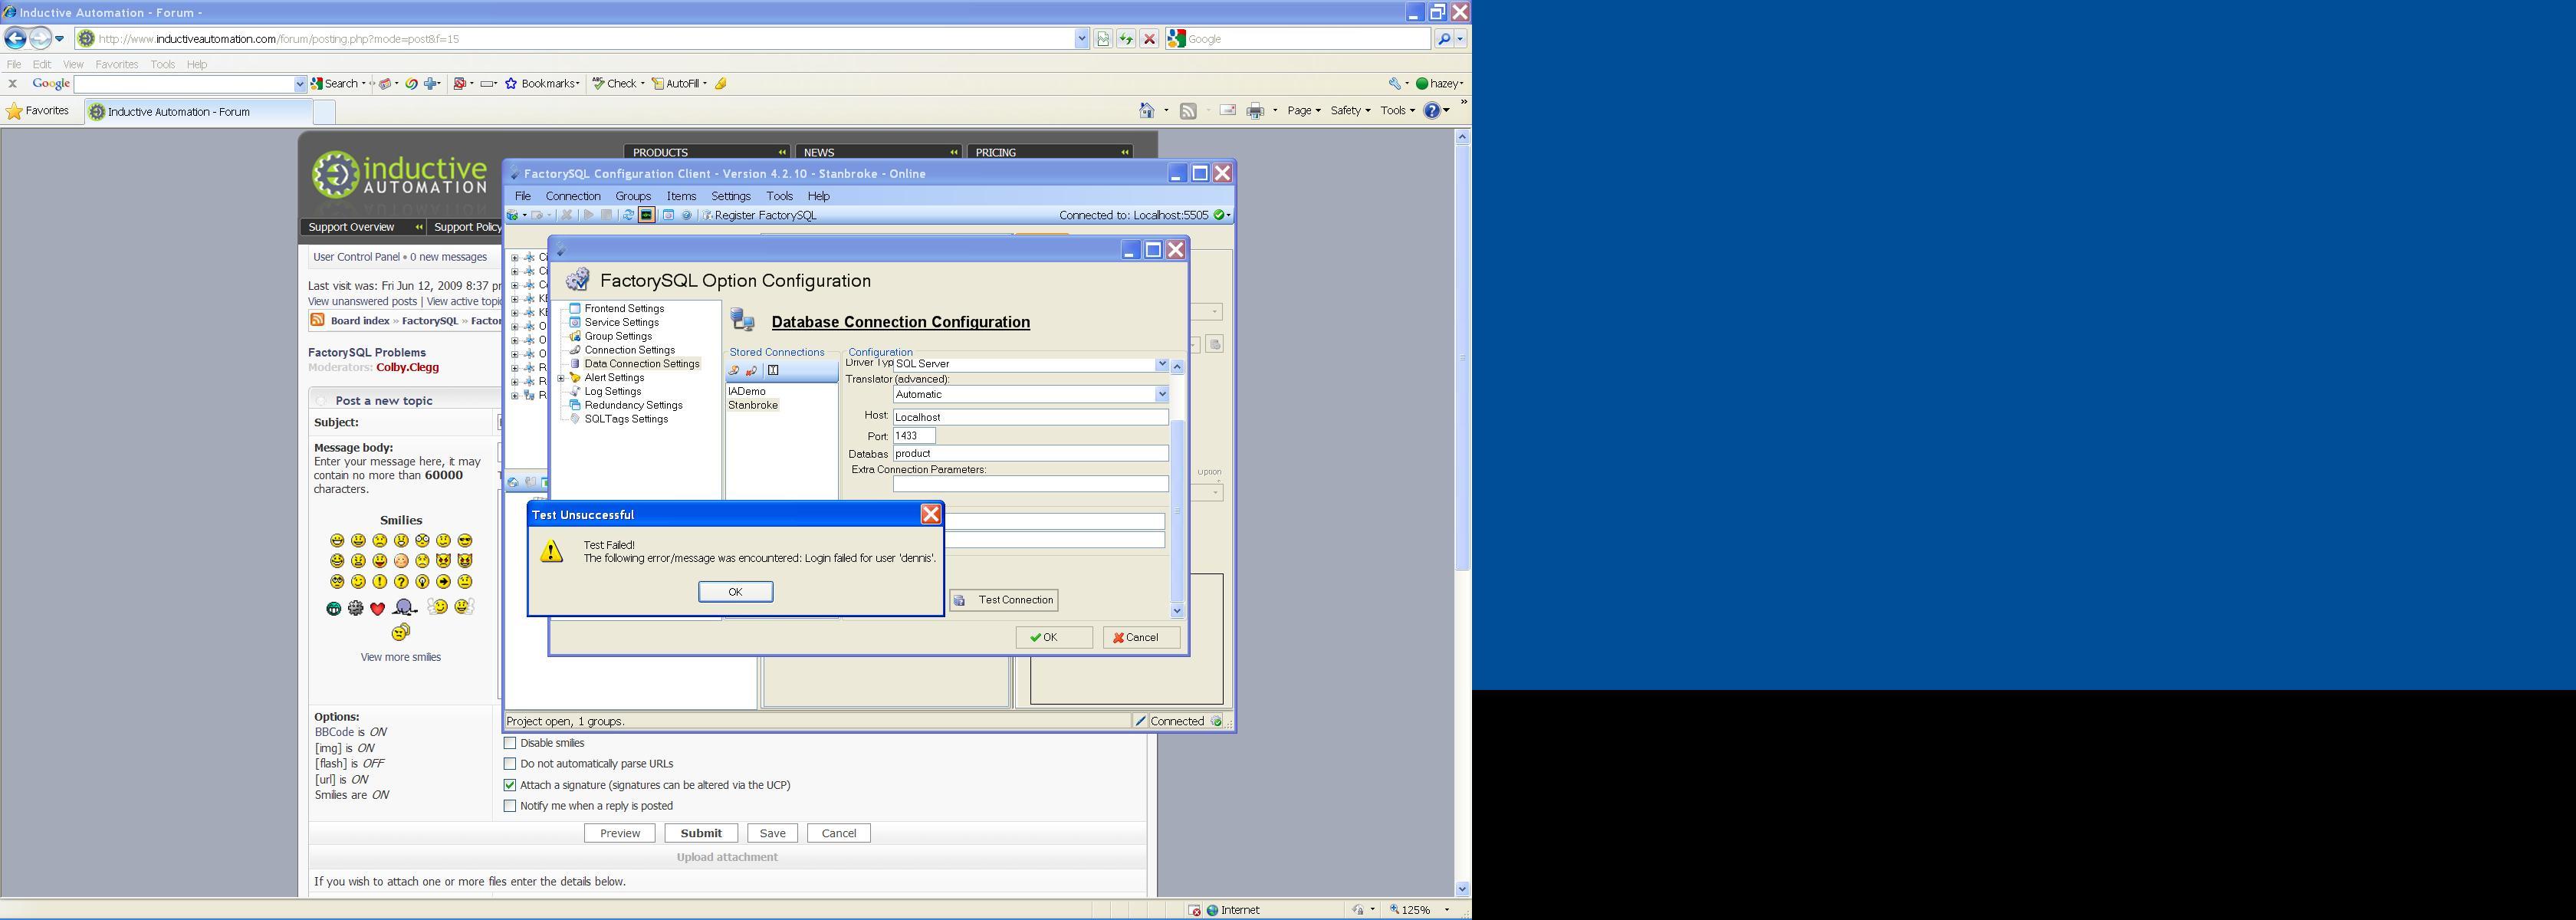Image resolution: width=2576 pixels, height=920 pixels.
Task: Click the delete connection icon with red X
Action: click(x=751, y=371)
